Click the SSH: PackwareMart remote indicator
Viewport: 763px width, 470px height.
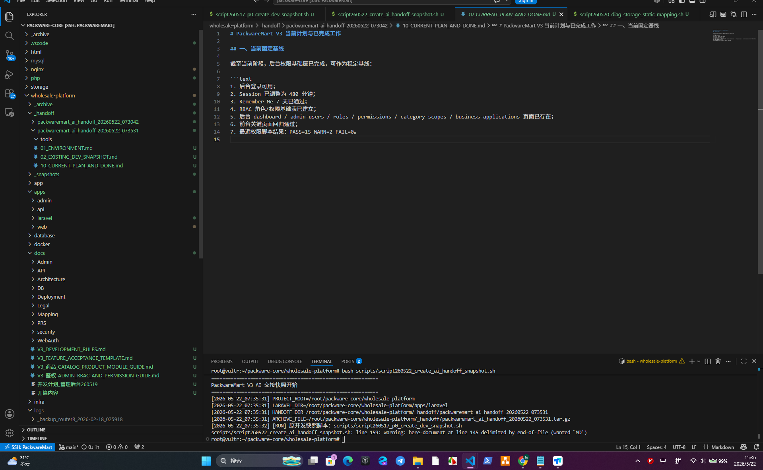pyautogui.click(x=28, y=447)
